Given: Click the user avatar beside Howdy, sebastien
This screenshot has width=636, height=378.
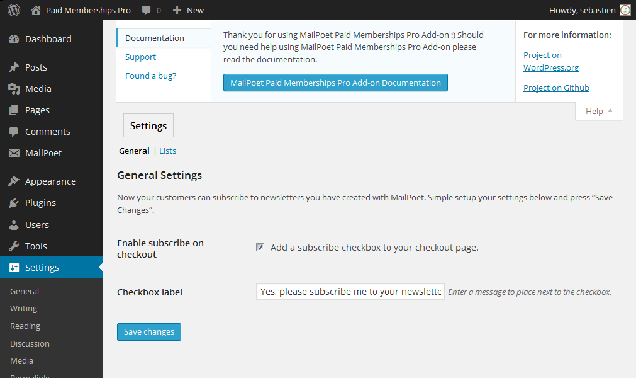Looking at the screenshot, I should click(x=625, y=10).
